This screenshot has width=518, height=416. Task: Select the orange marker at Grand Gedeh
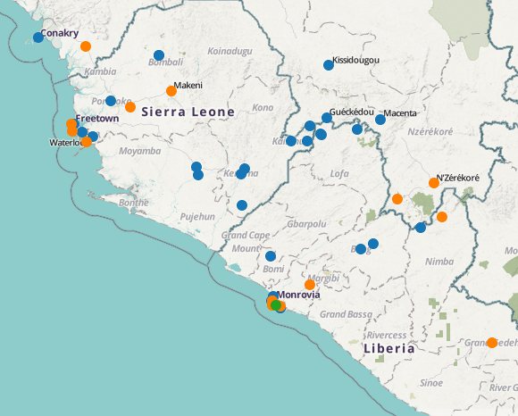492,343
